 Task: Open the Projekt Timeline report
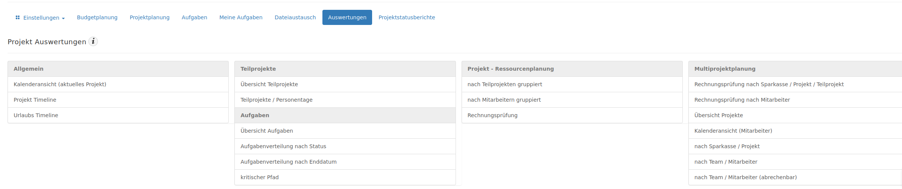point(118,100)
